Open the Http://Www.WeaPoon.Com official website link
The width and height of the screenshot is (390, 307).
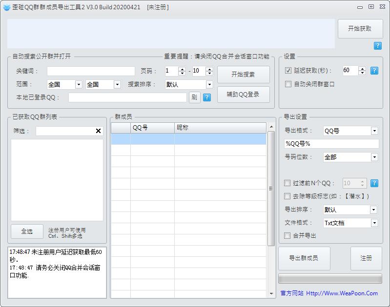tap(342, 293)
